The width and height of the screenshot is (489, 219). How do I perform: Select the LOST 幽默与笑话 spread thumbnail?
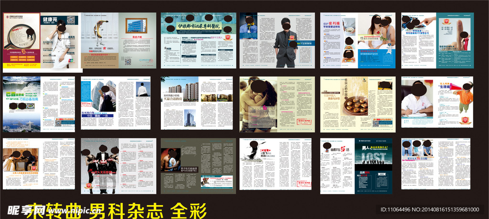[x=356, y=166]
